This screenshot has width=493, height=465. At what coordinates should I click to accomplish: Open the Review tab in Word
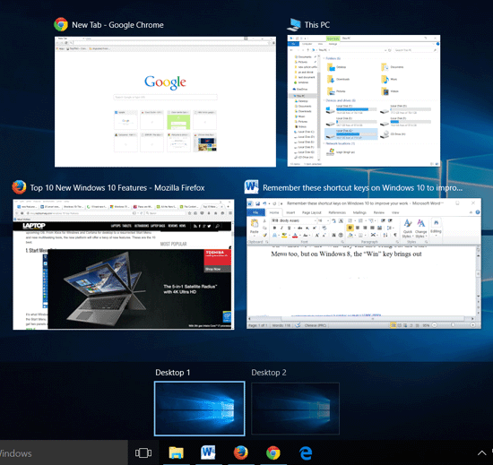pyautogui.click(x=379, y=212)
